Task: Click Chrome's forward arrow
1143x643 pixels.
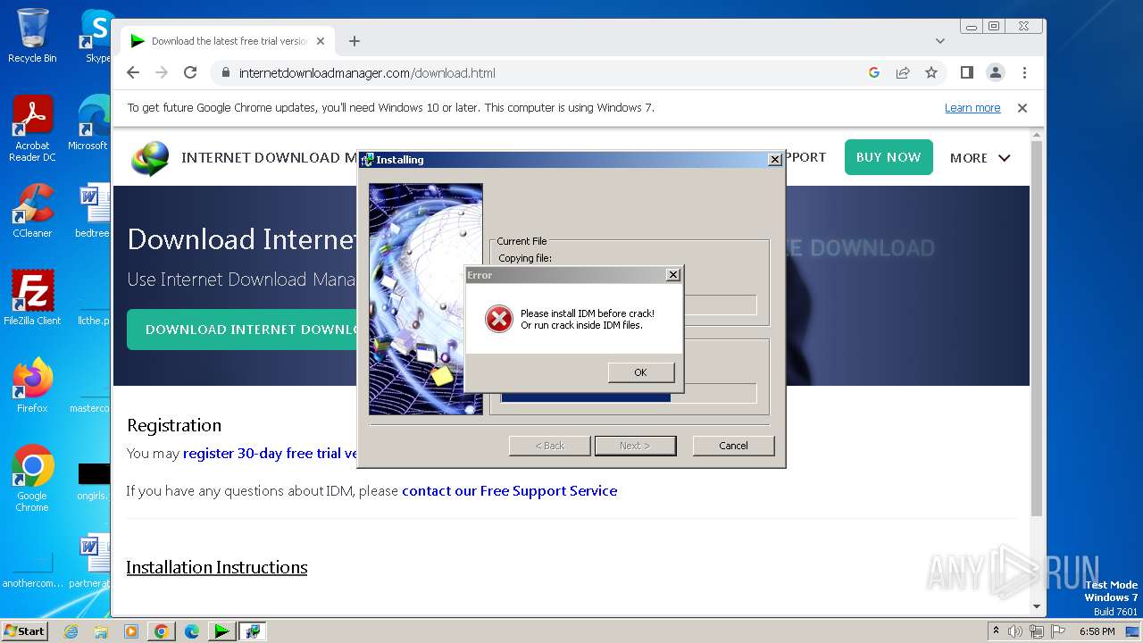Action: coord(162,73)
